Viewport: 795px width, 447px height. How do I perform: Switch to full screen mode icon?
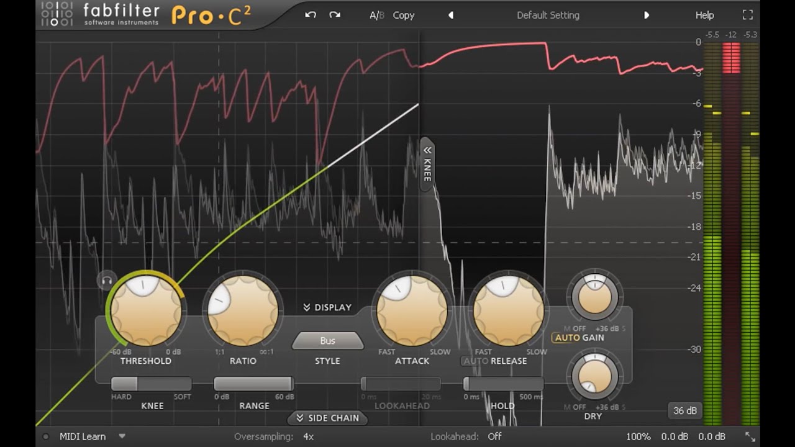click(747, 15)
